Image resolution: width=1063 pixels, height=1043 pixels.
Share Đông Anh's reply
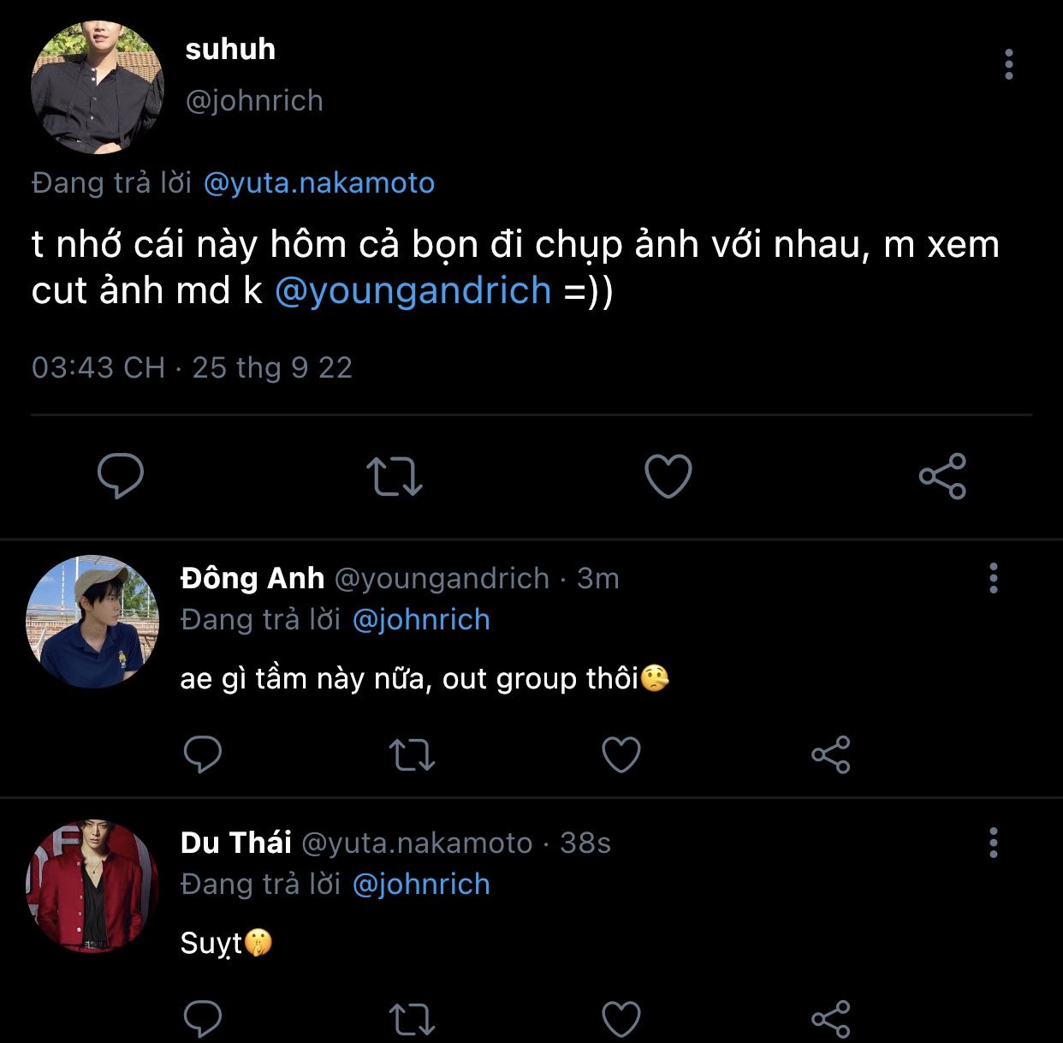(x=830, y=754)
